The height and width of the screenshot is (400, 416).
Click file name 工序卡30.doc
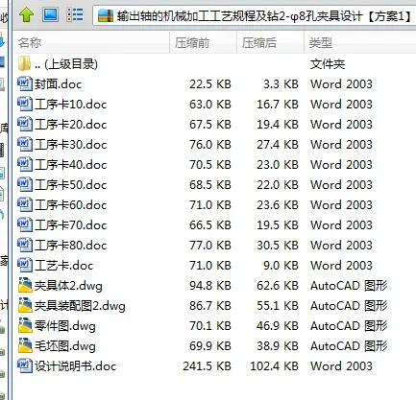coord(71,145)
